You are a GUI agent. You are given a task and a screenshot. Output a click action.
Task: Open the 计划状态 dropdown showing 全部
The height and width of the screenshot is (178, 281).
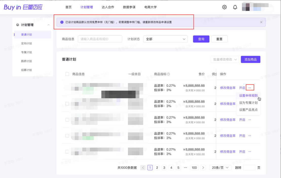(x=165, y=39)
